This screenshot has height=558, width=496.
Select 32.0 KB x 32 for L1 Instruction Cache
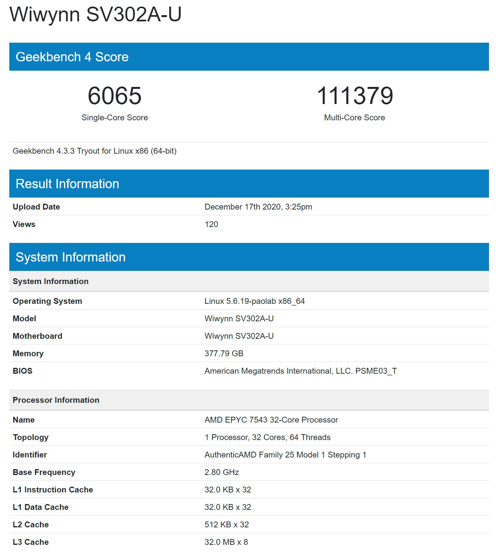click(228, 490)
